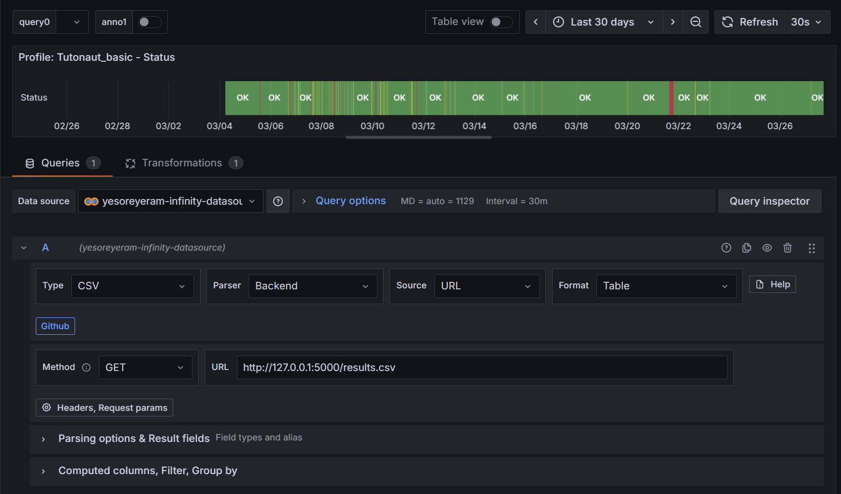Viewport: 841px width, 494px height.
Task: Enable Table view toggle
Action: 501,22
